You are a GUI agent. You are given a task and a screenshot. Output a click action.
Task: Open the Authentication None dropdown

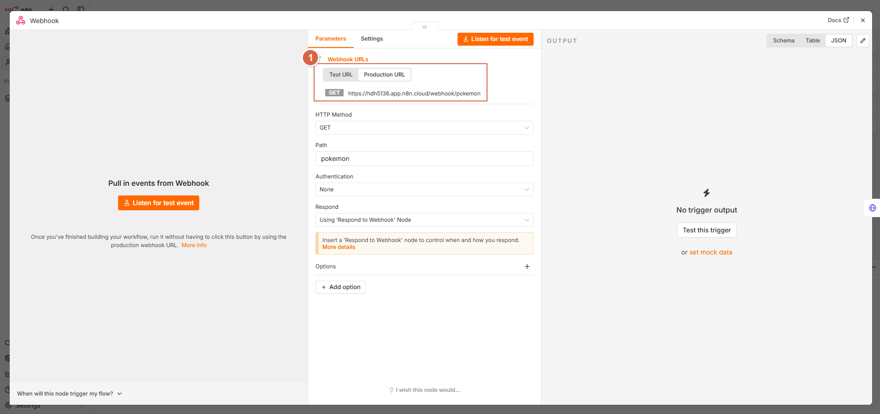[424, 189]
